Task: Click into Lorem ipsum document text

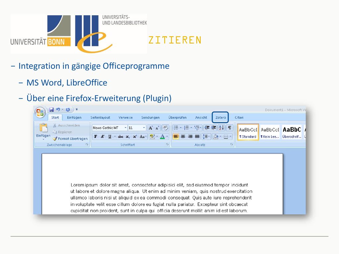Action: (161, 198)
